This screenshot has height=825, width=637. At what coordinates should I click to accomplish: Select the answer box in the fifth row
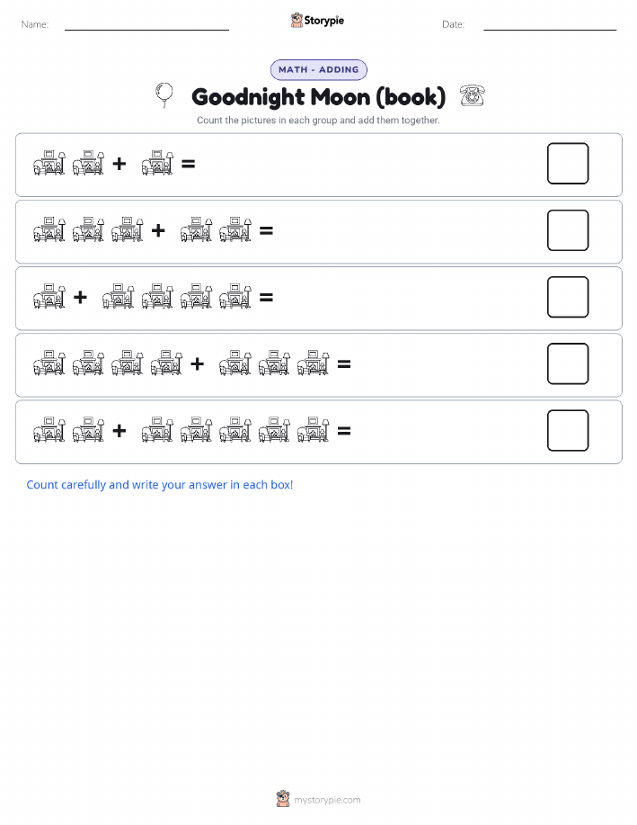pyautogui.click(x=568, y=430)
